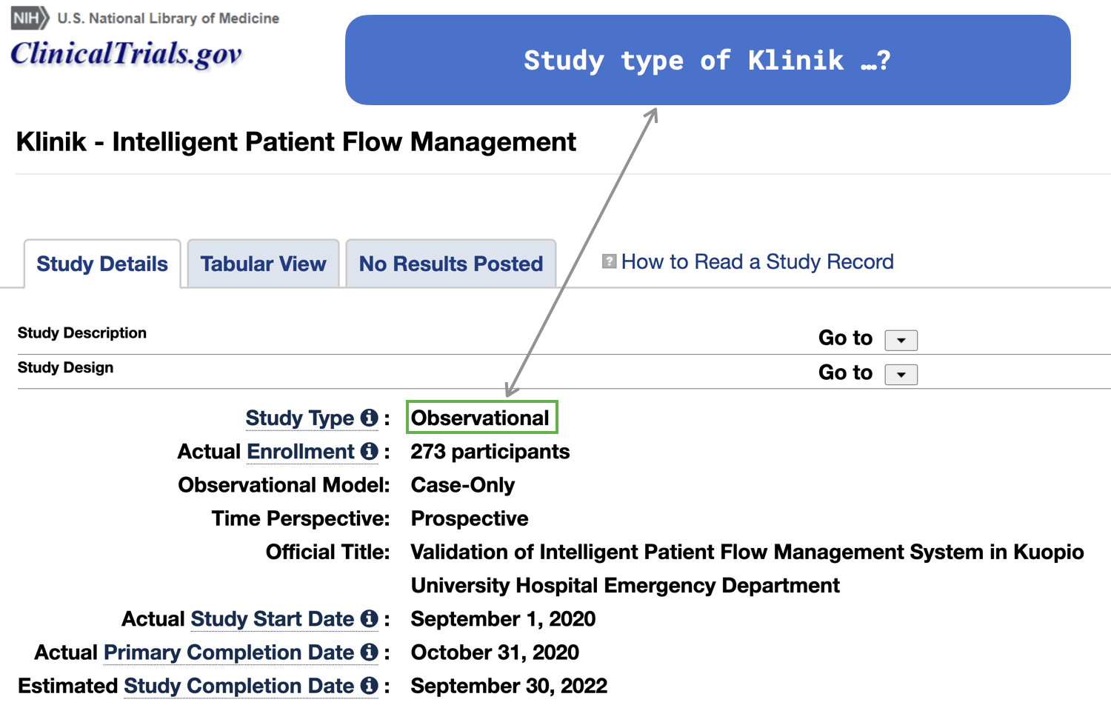This screenshot has width=1111, height=708.
Task: Switch to the Study Details tab
Action: pyautogui.click(x=102, y=264)
